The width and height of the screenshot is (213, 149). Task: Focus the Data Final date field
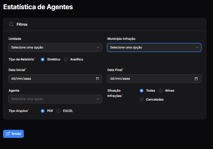(x=150, y=79)
